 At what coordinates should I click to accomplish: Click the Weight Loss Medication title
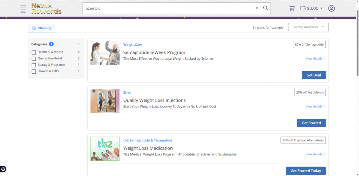pos(148,148)
